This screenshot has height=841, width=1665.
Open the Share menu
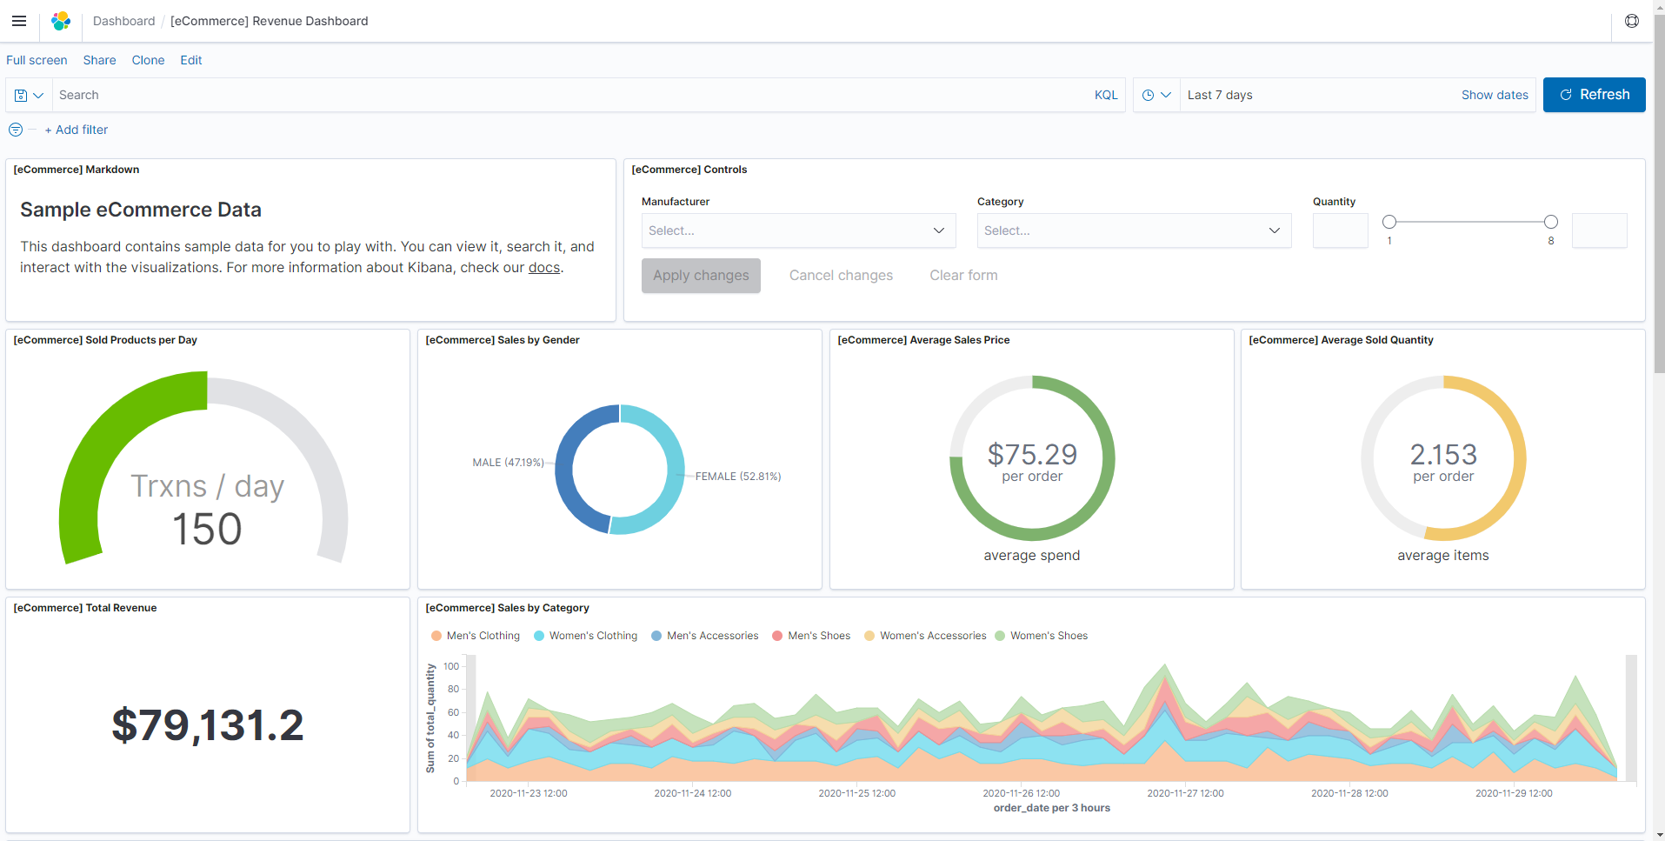[99, 60]
